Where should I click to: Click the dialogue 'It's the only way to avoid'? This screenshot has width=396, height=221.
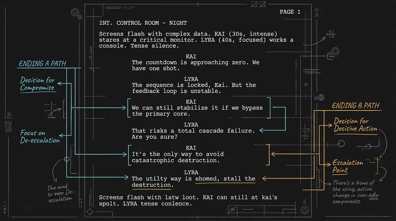(x=178, y=154)
